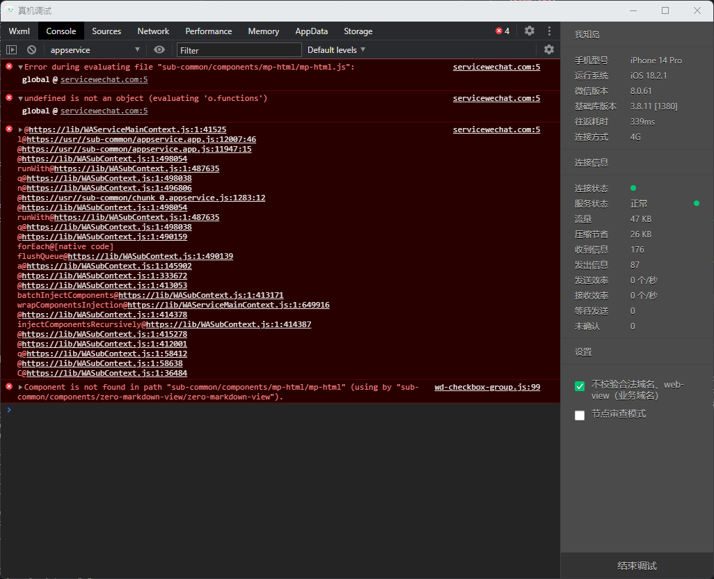Select the 3.8.11 [1380] base library value
714x579 pixels.
point(654,106)
